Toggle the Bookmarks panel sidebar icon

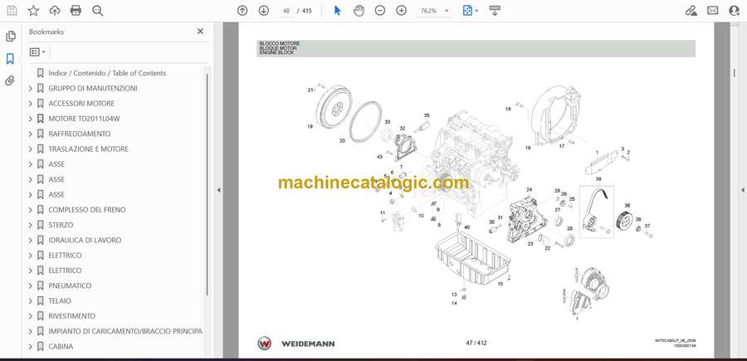point(11,59)
